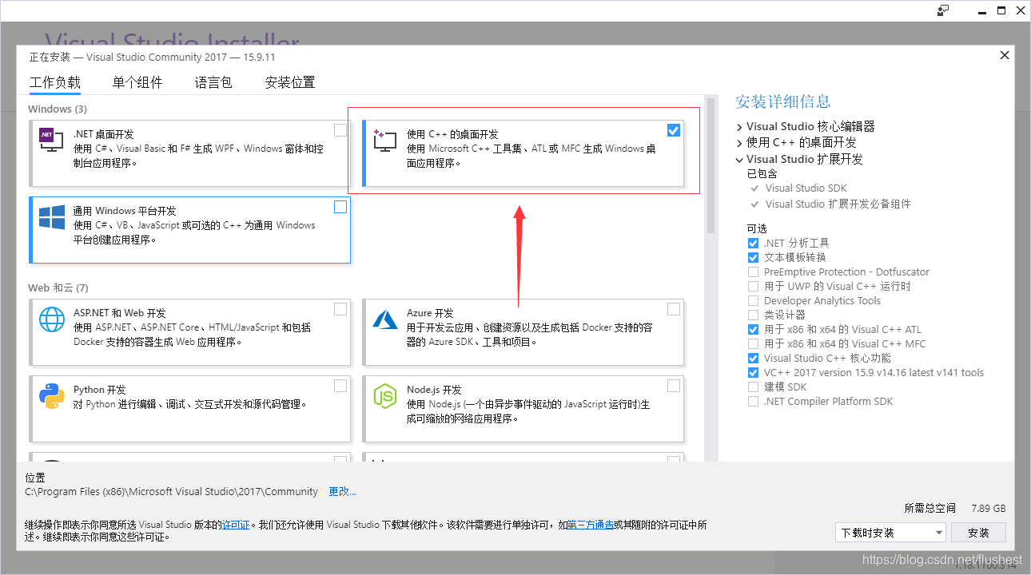The height and width of the screenshot is (575, 1031).
Task: Open the 下载时安装 dropdown
Action: 891,533
